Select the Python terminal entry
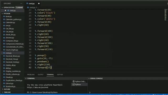168x95 pixels. (80, 84)
